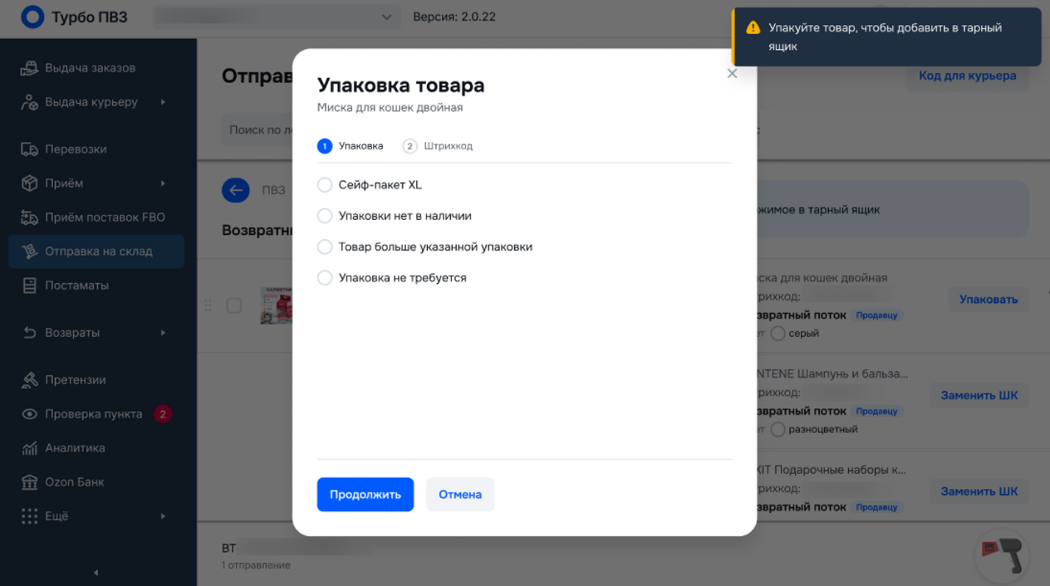Click the Турбо ПВЗ logo icon
The image size is (1050, 586).
[32, 17]
